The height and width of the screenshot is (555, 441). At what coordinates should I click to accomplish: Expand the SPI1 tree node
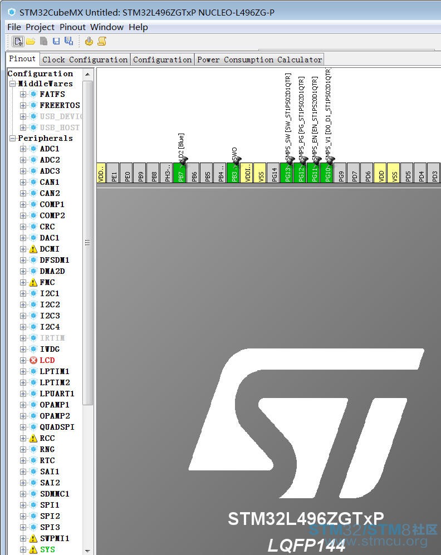click(x=23, y=505)
